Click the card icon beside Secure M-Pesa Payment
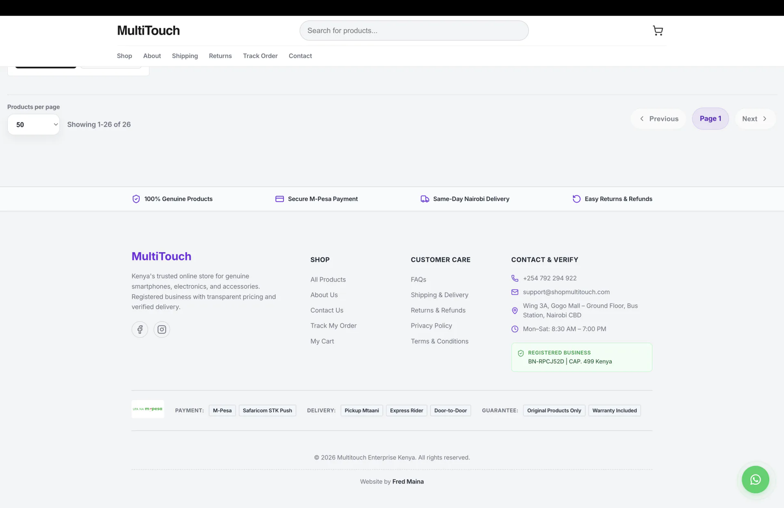784x508 pixels. pyautogui.click(x=279, y=199)
